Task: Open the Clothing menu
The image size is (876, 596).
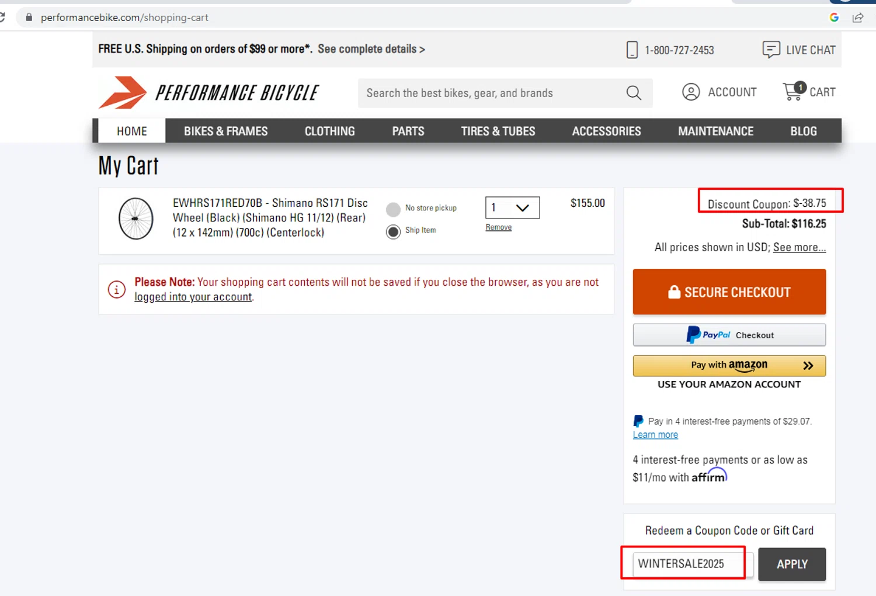Action: coord(329,131)
